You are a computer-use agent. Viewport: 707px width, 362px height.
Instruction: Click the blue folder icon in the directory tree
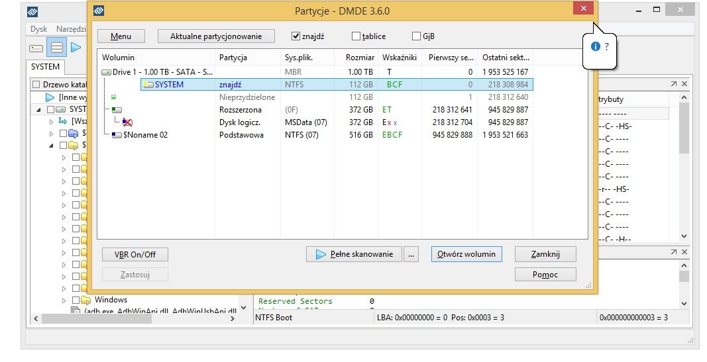[73, 133]
